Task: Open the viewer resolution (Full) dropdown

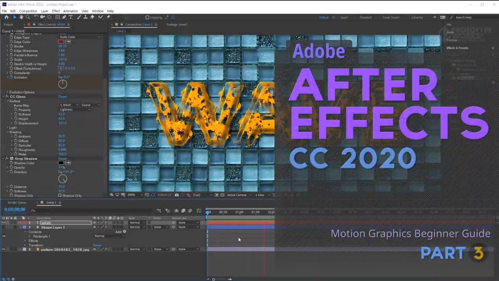Action: point(202,195)
